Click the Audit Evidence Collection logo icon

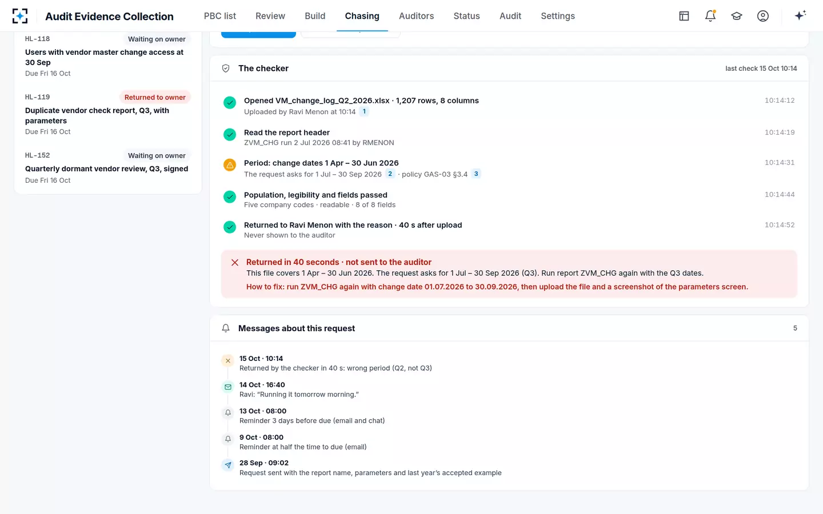coord(20,16)
